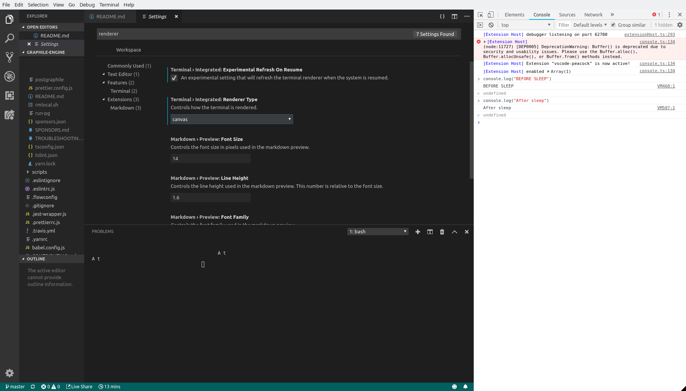Click DevTools inspect element icon

(481, 15)
